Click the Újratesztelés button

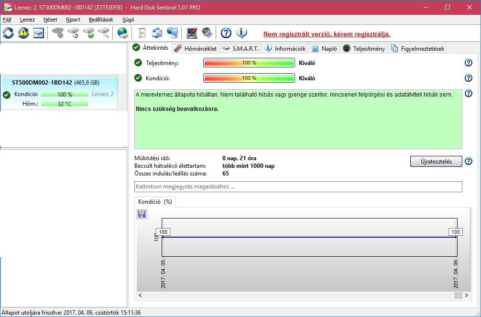[x=436, y=161]
